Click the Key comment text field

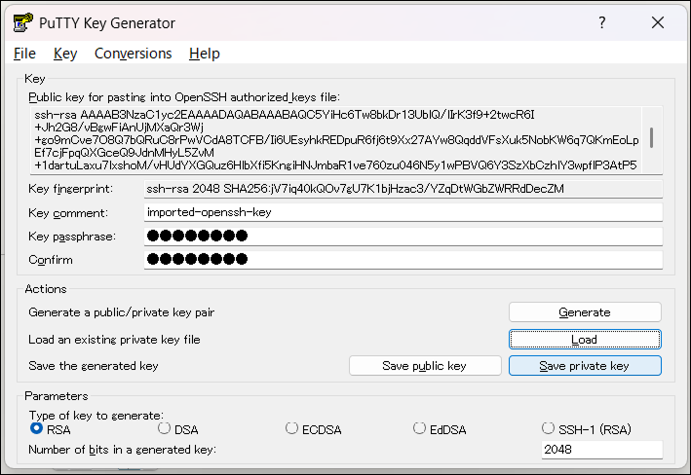(x=403, y=212)
